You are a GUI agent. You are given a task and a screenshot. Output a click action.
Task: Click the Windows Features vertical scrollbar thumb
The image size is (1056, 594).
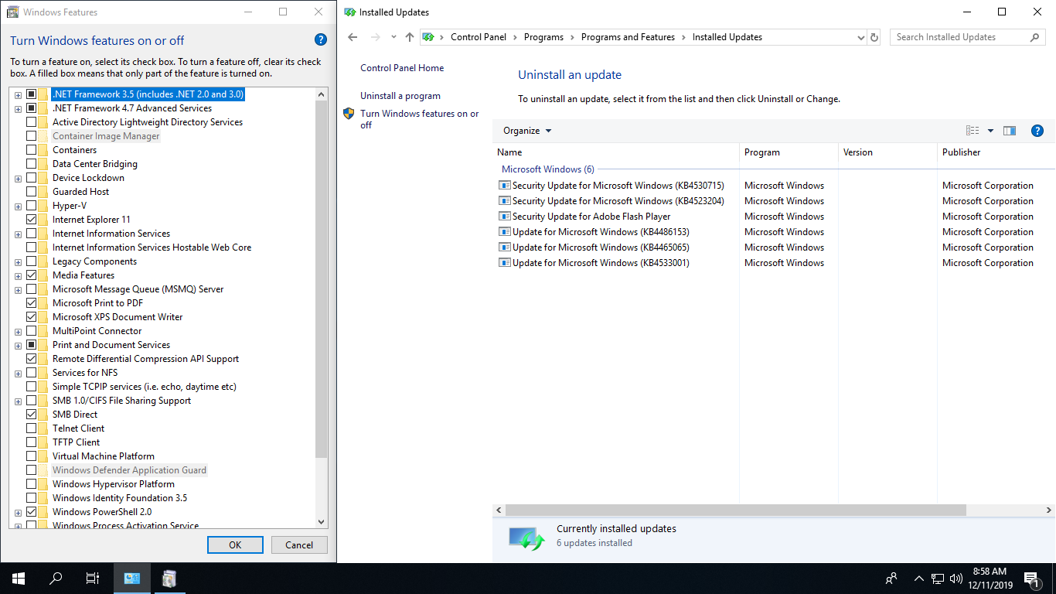pyautogui.click(x=322, y=278)
